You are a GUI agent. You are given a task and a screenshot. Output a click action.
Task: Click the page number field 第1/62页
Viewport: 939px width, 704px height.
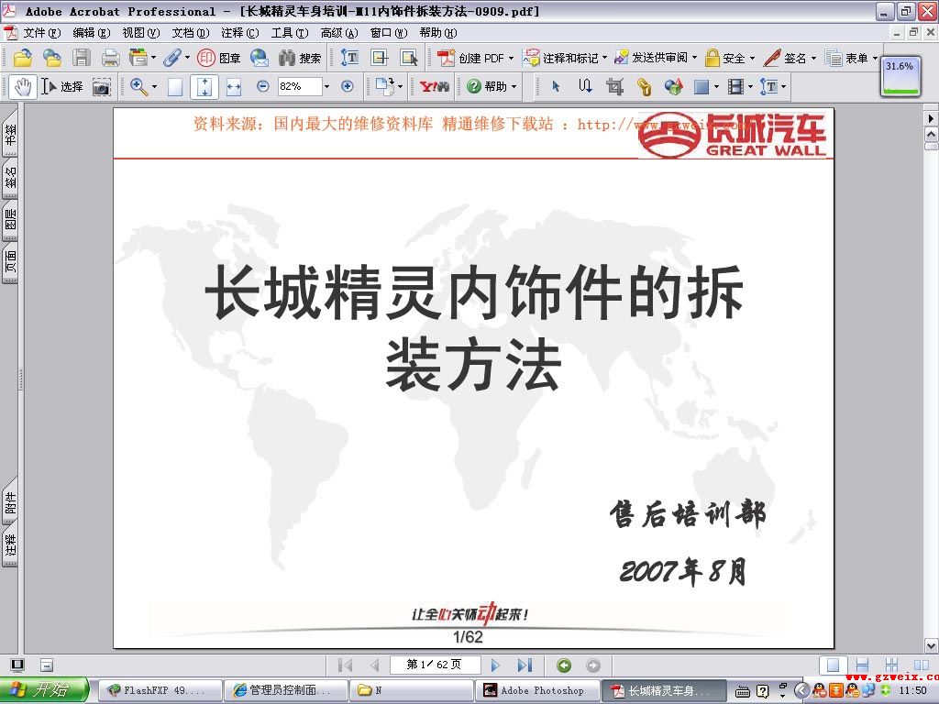(435, 665)
